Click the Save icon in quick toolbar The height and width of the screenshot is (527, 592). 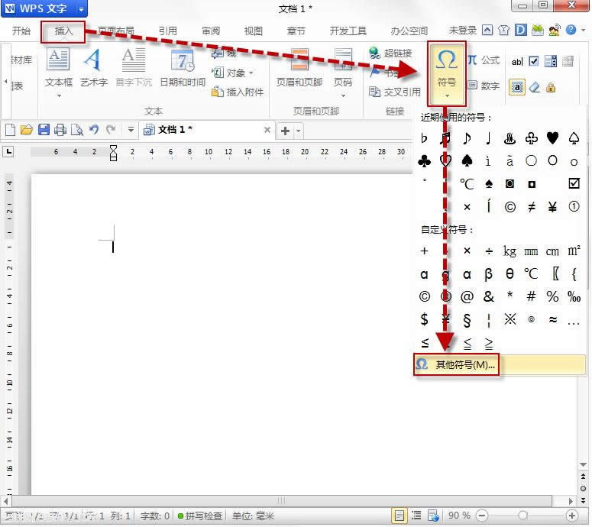(x=44, y=130)
